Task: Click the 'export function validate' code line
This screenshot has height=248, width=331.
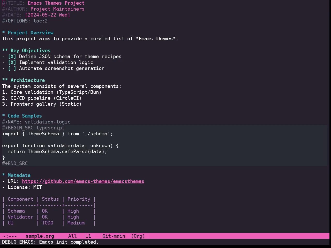Action: [x=60, y=146]
